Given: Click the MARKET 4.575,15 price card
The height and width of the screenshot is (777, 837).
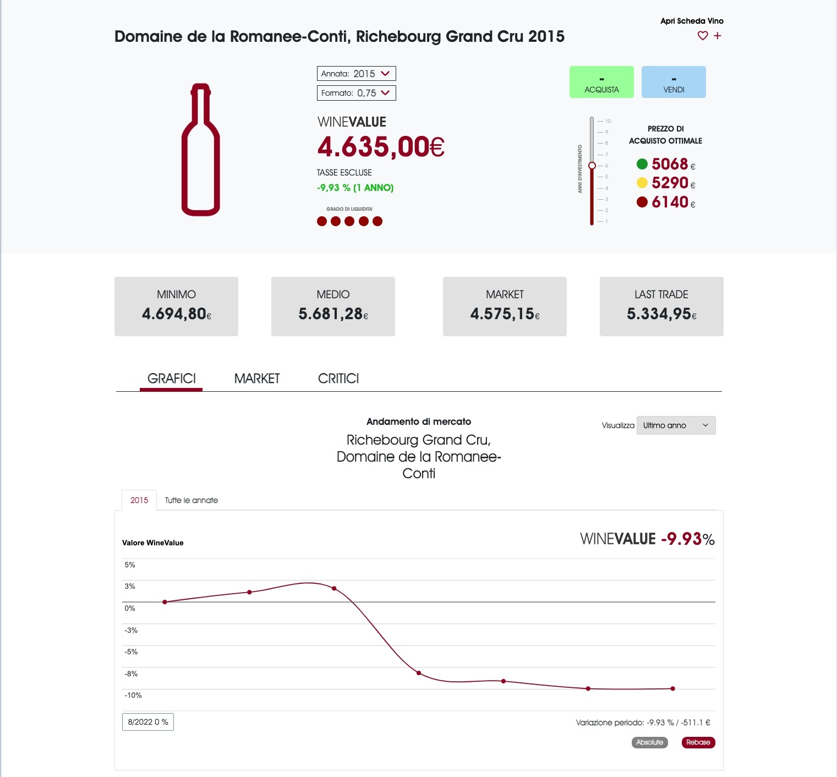Looking at the screenshot, I should [505, 307].
